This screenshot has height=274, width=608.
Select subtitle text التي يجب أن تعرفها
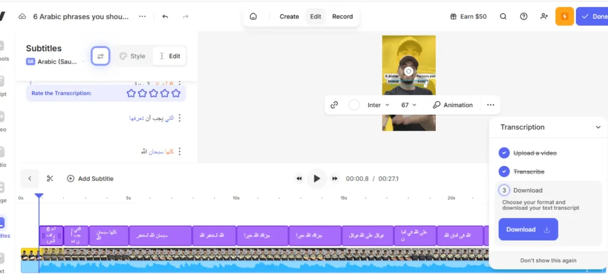click(151, 118)
